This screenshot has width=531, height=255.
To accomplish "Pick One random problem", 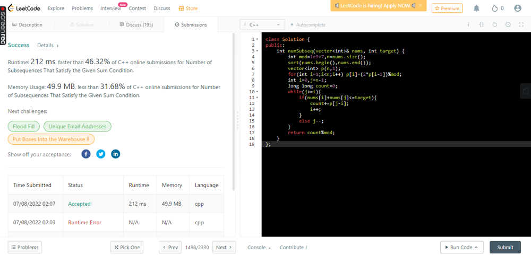I will tap(127, 248).
